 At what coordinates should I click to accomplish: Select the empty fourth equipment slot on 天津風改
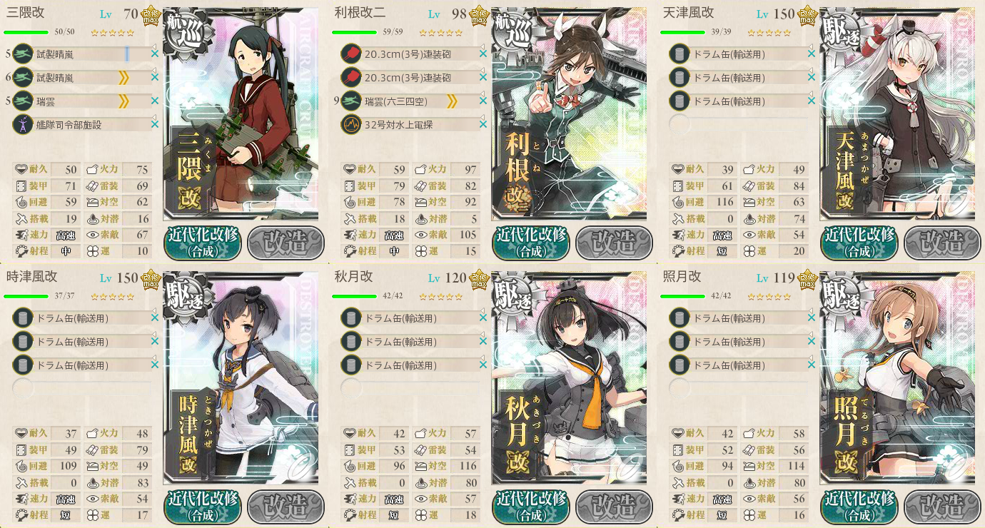(x=680, y=125)
